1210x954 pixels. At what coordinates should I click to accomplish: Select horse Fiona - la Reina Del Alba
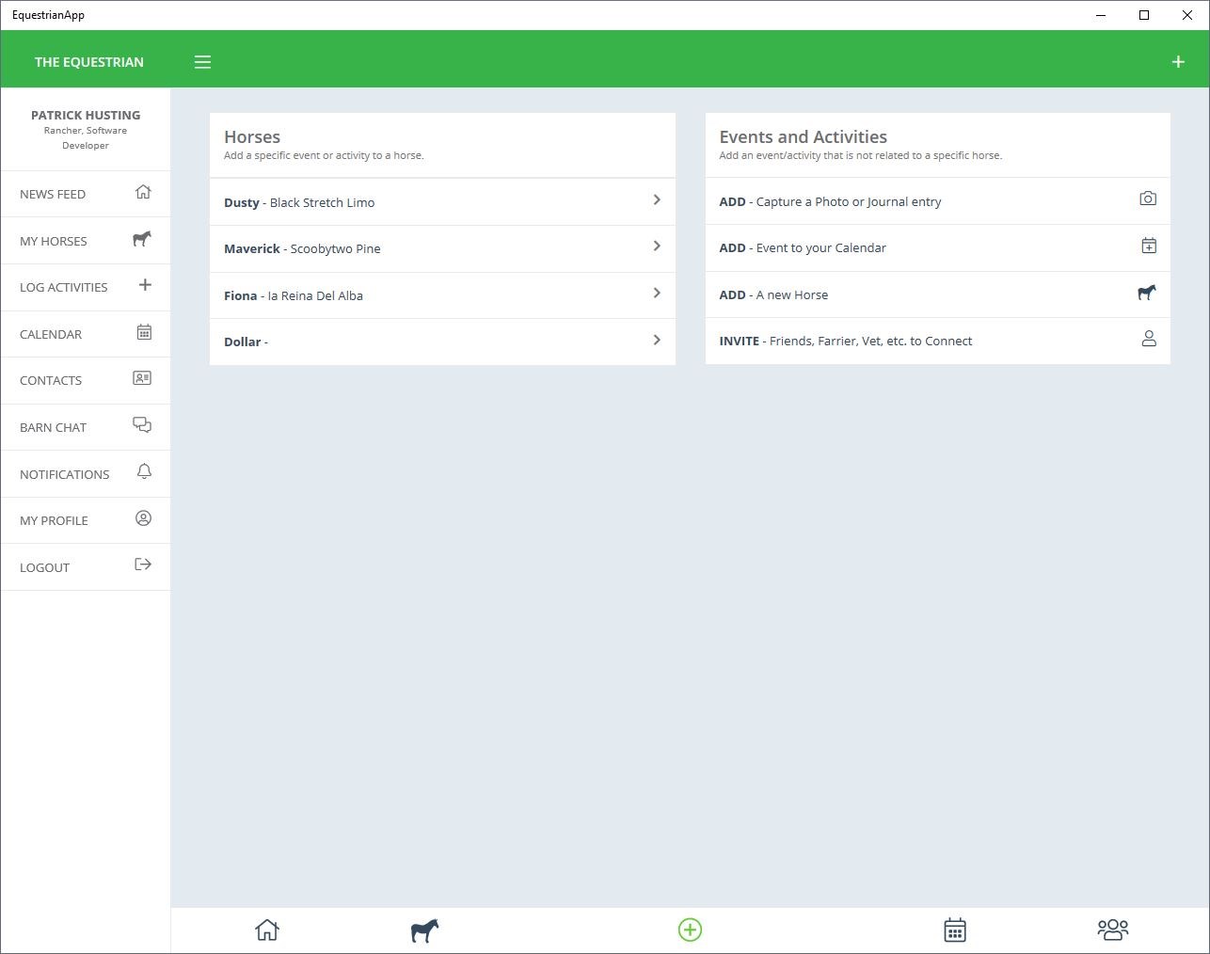coord(442,295)
